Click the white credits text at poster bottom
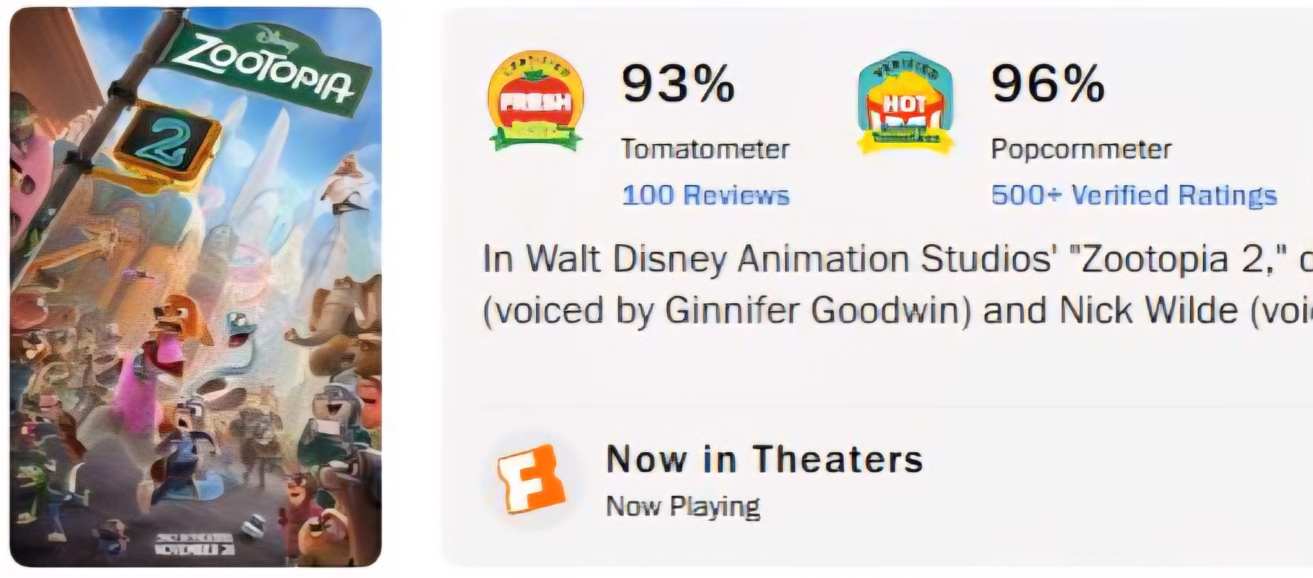The height and width of the screenshot is (578, 1313). 195,543
